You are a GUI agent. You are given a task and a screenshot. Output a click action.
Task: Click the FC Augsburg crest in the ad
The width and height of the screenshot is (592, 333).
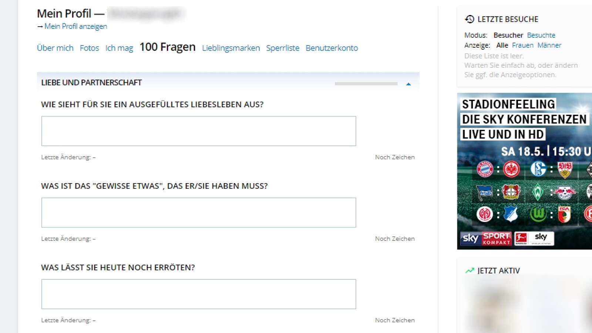tap(565, 213)
